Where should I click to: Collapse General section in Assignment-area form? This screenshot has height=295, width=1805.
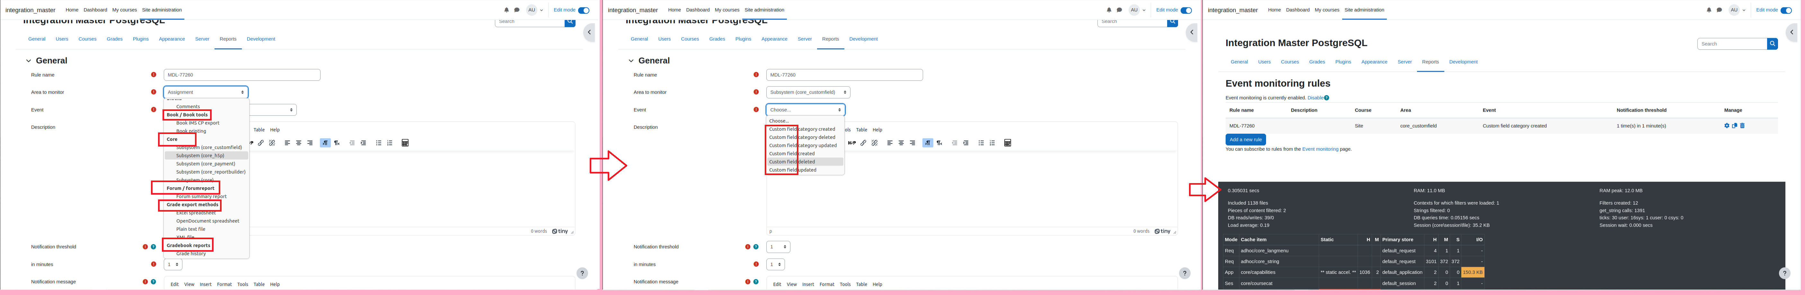click(29, 61)
